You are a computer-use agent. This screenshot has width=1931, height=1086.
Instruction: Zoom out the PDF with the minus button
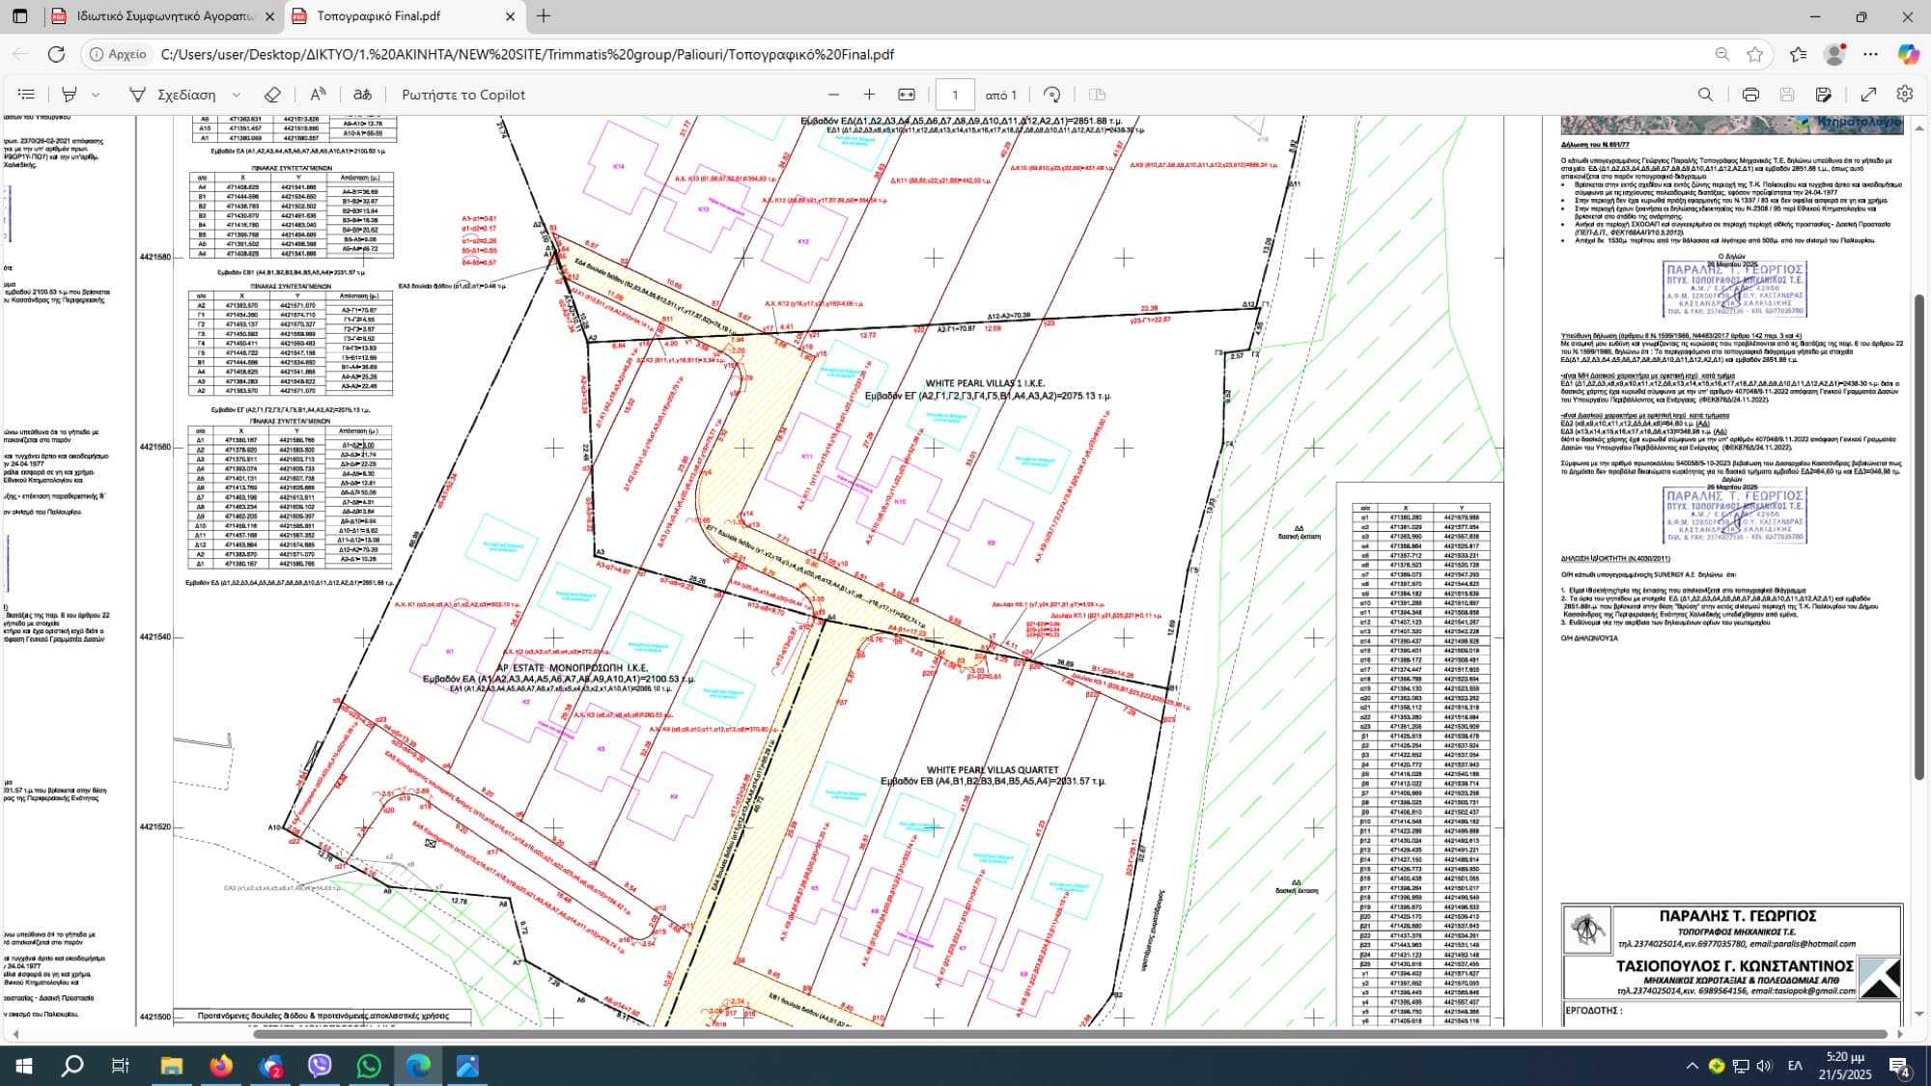[x=833, y=95]
